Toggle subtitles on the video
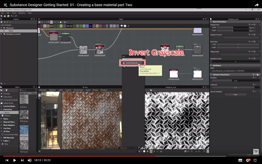This screenshot has height=164, width=262. [x=240, y=160]
